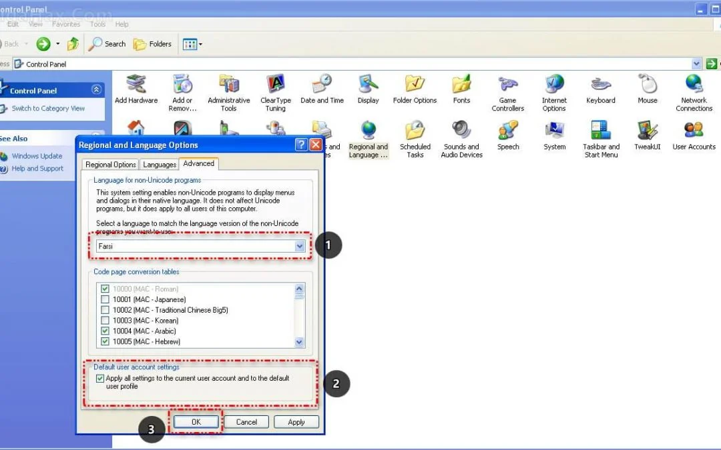Click OK in Regional and Language Options
721x450 pixels.
click(x=196, y=422)
